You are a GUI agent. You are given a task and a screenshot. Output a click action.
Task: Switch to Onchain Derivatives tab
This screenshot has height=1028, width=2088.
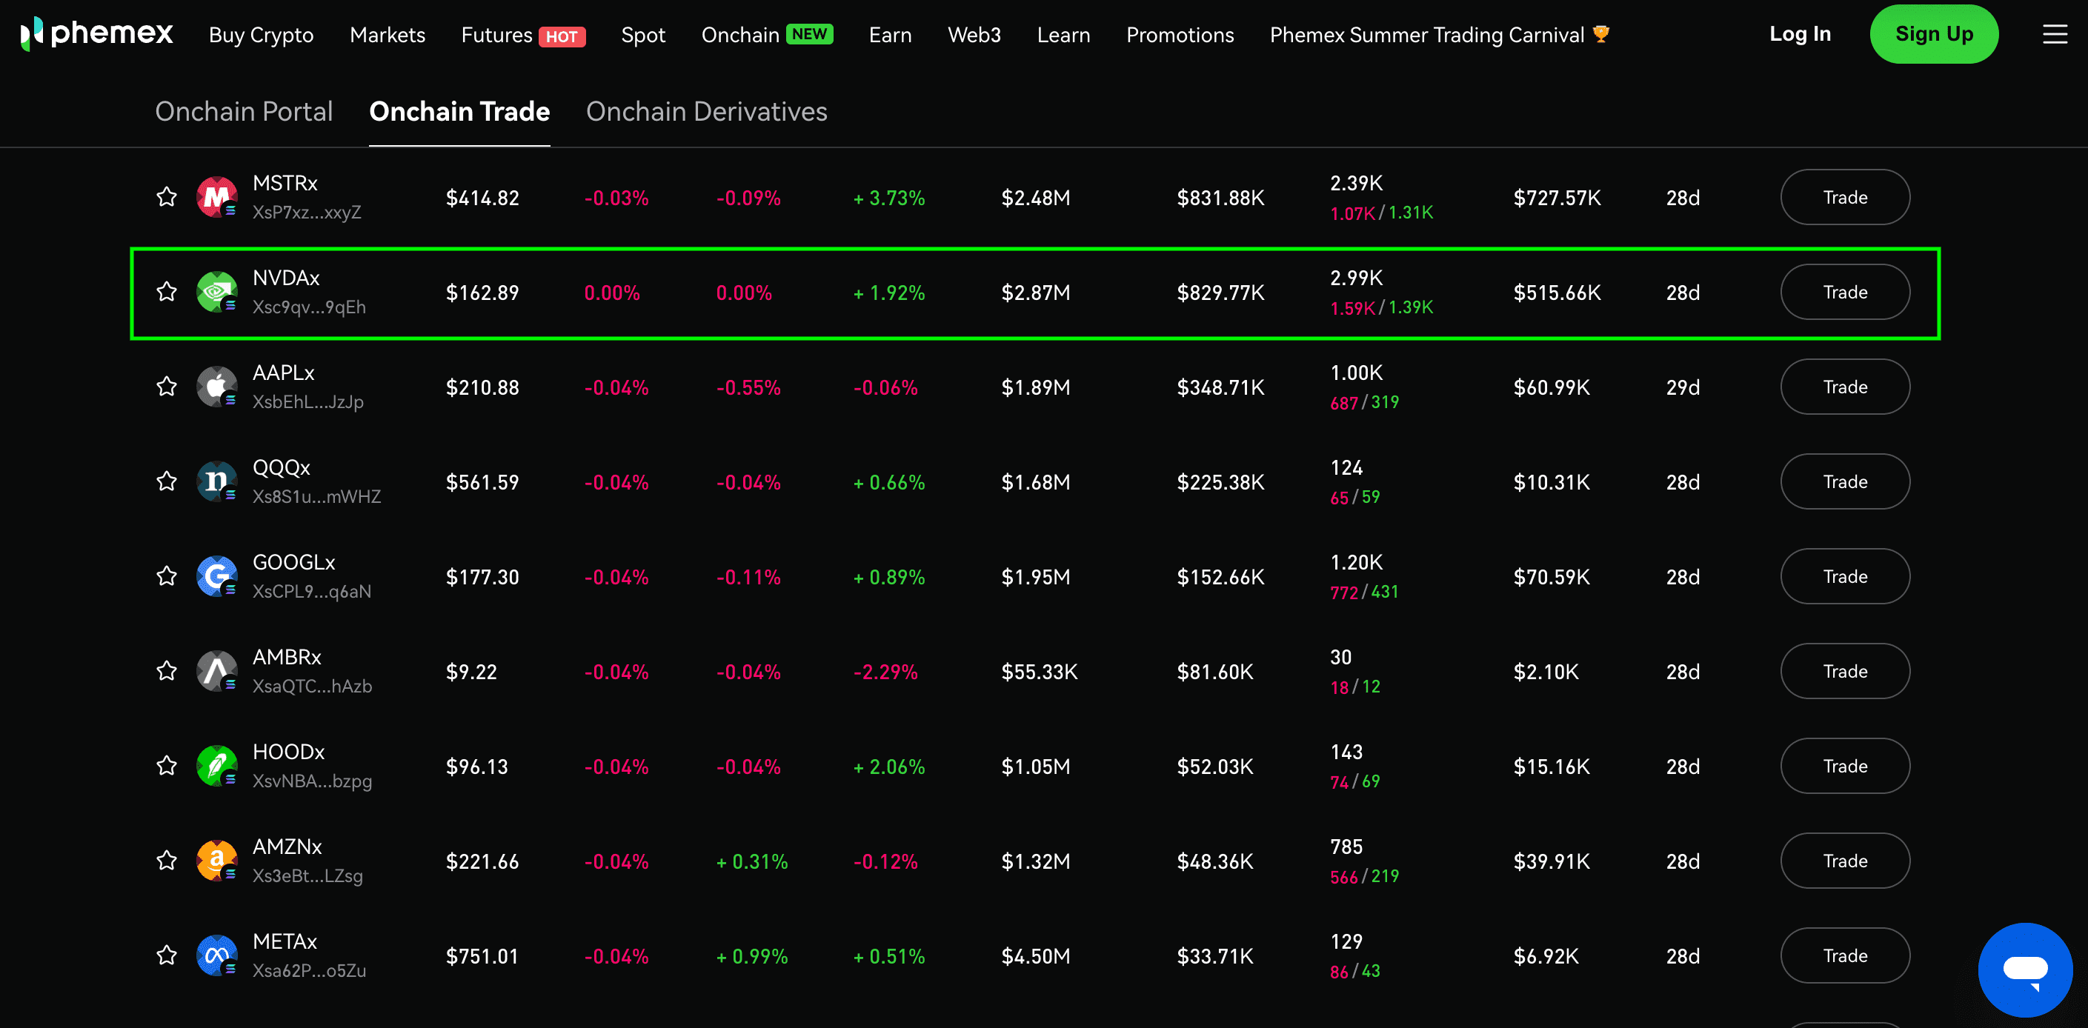(x=707, y=111)
